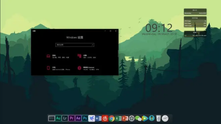This screenshot has width=221, height=124.
Task: Click the Settings window vertical scrollbar
Action: (118, 54)
